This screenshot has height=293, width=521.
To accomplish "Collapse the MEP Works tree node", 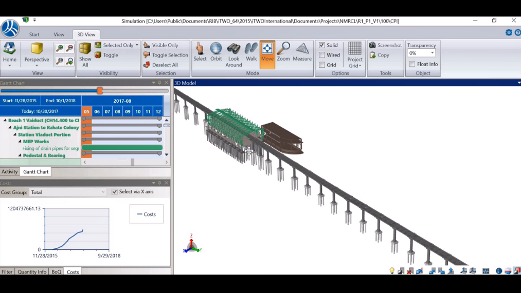I will tap(20, 142).
